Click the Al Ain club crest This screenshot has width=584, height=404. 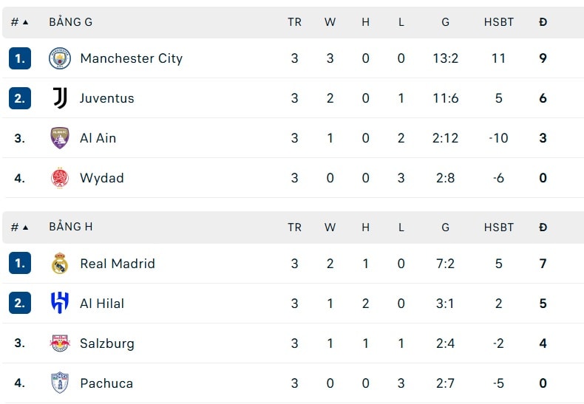point(60,138)
